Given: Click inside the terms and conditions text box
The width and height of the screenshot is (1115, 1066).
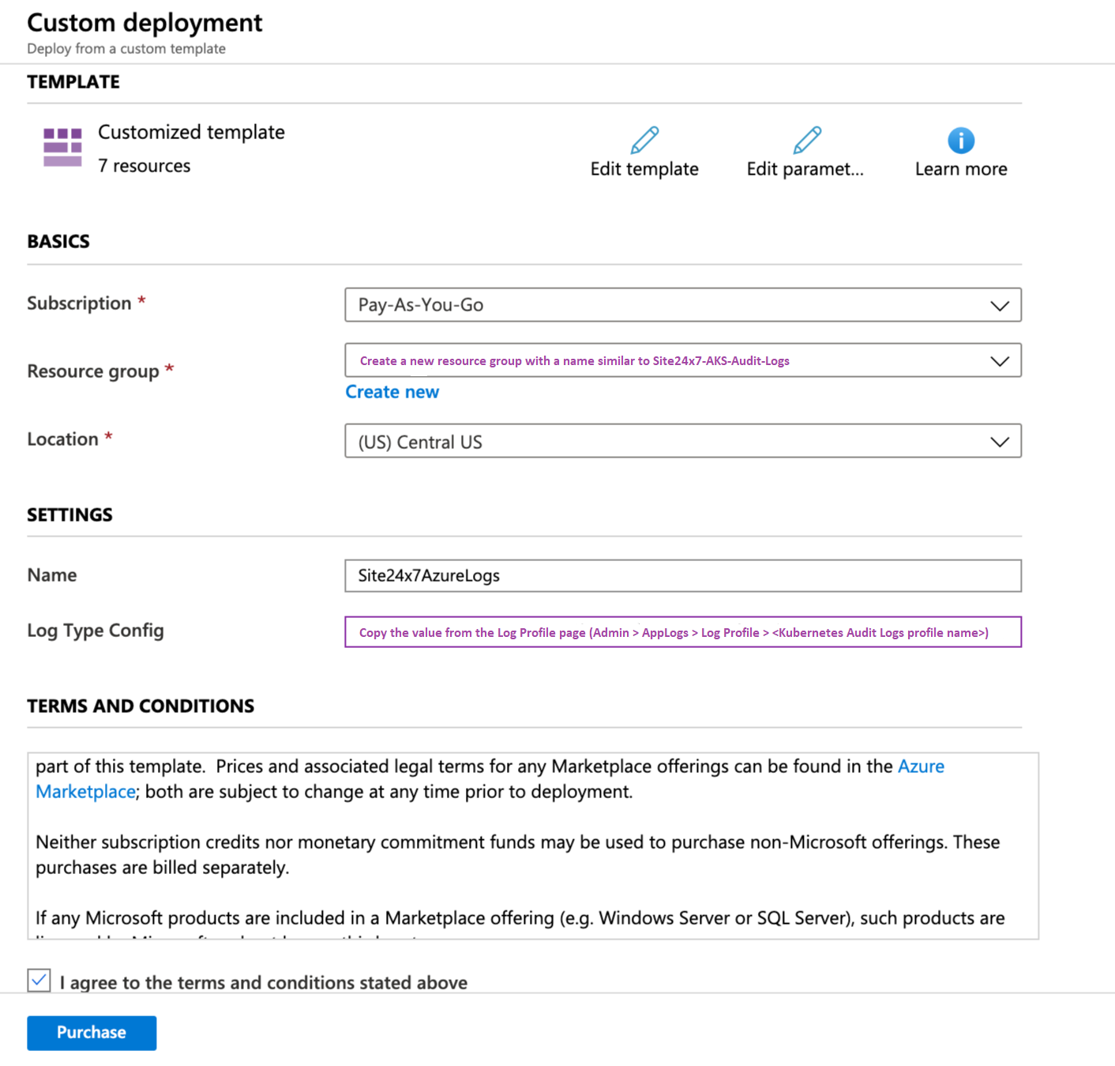Looking at the screenshot, I should [532, 853].
